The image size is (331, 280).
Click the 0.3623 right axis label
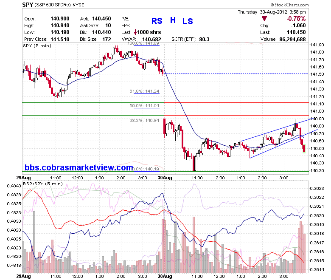coord(317,189)
